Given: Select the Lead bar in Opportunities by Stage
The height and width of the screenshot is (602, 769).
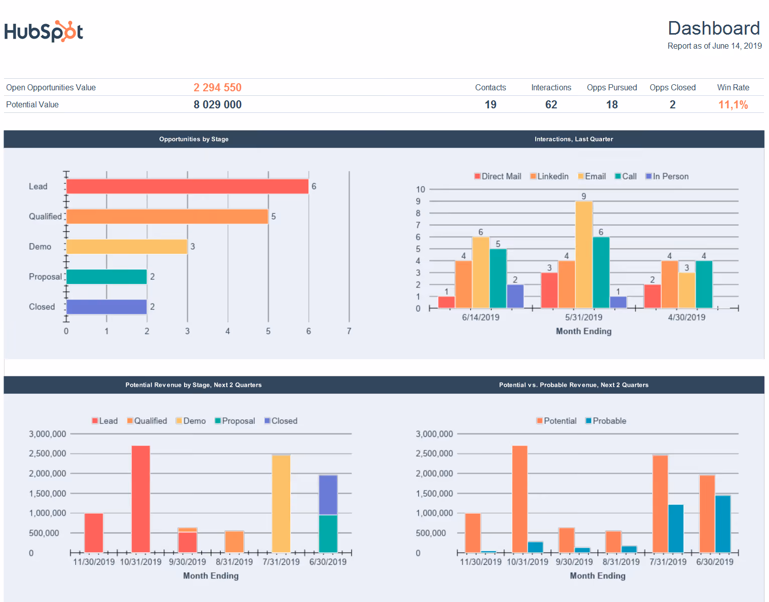Looking at the screenshot, I should pos(187,186).
